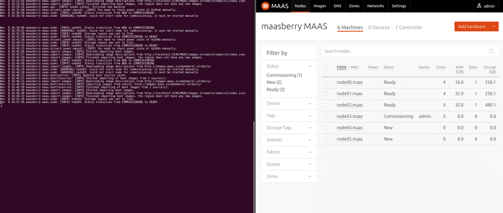Select node01.maas checkbox
This screenshot has width=503, height=213.
coord(326,94)
